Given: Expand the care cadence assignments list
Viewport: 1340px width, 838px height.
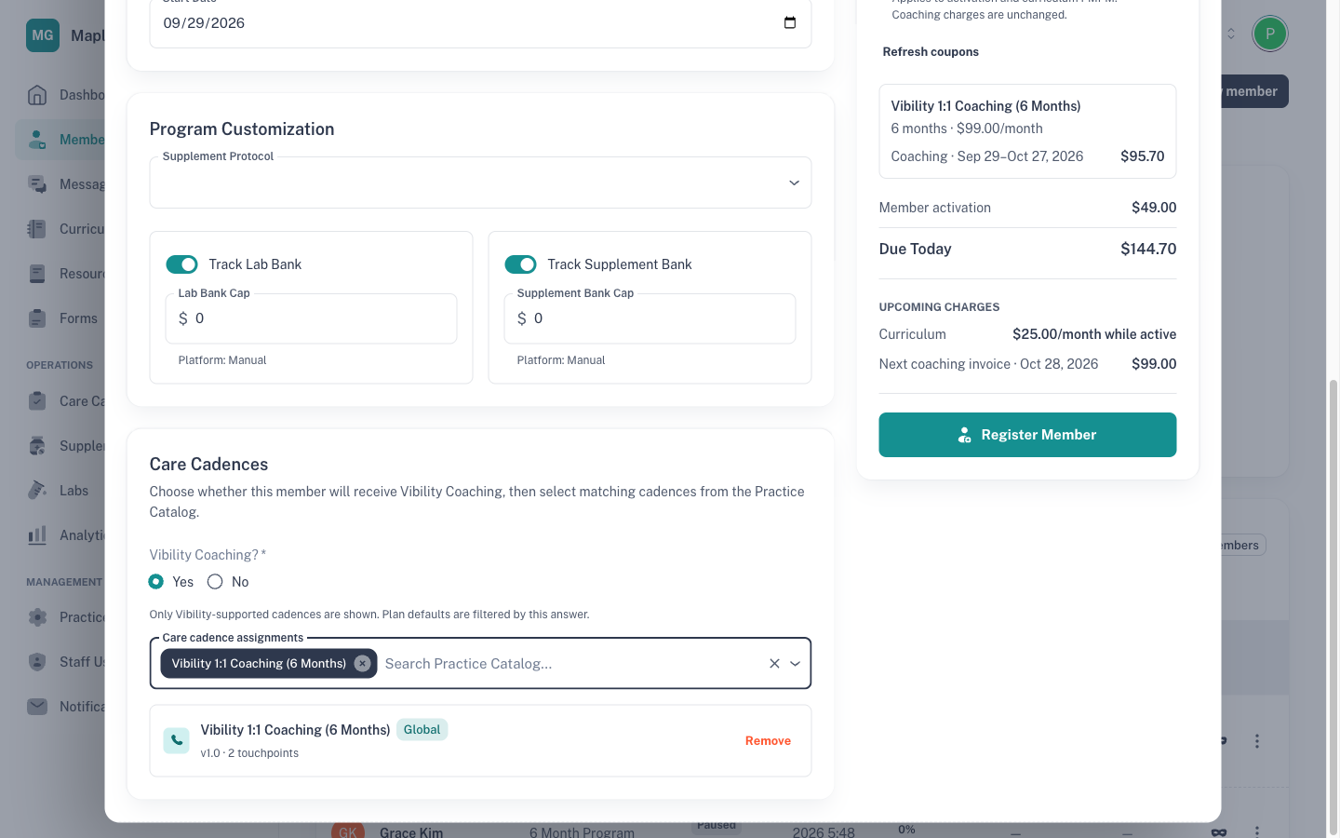Looking at the screenshot, I should [x=796, y=664].
